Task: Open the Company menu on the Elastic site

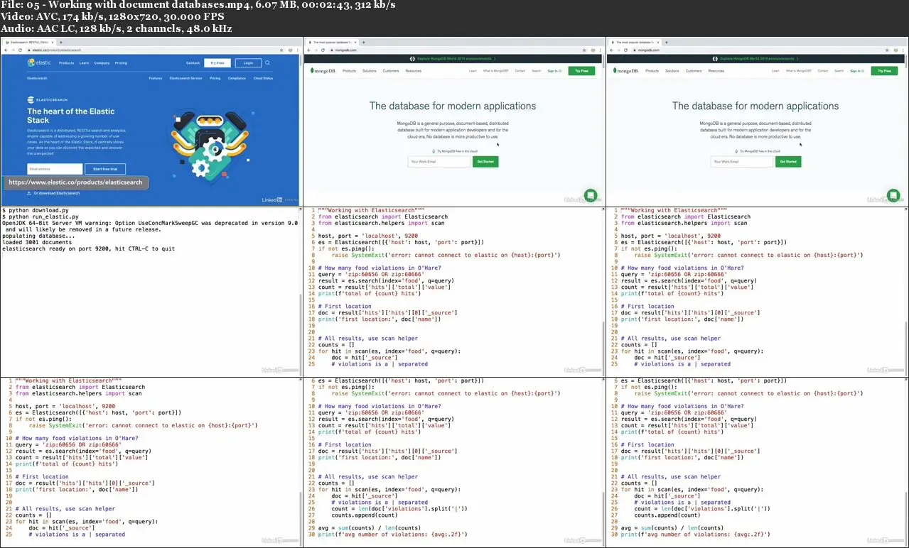Action: pyautogui.click(x=102, y=63)
